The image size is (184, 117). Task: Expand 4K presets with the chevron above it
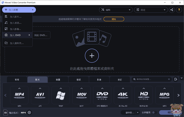[x=123, y=89]
